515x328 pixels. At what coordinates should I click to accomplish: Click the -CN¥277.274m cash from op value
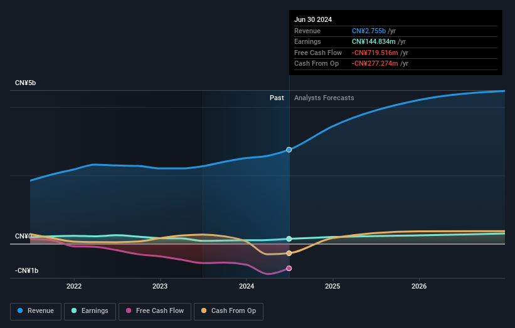pyautogui.click(x=374, y=64)
